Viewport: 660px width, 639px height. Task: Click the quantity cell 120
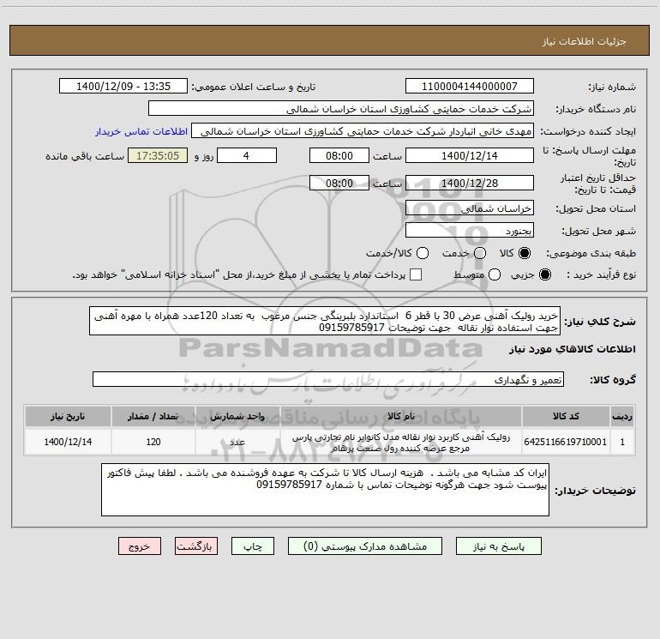click(x=153, y=442)
